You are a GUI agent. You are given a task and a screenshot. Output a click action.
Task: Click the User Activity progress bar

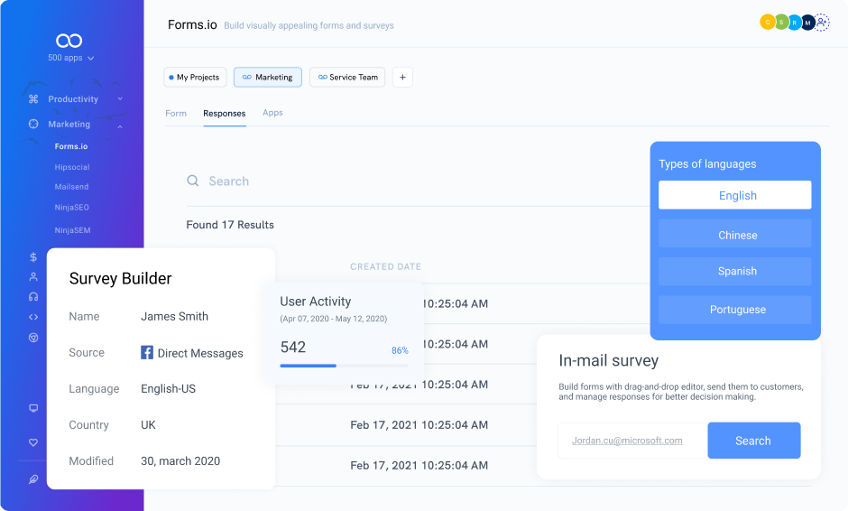pyautogui.click(x=344, y=366)
